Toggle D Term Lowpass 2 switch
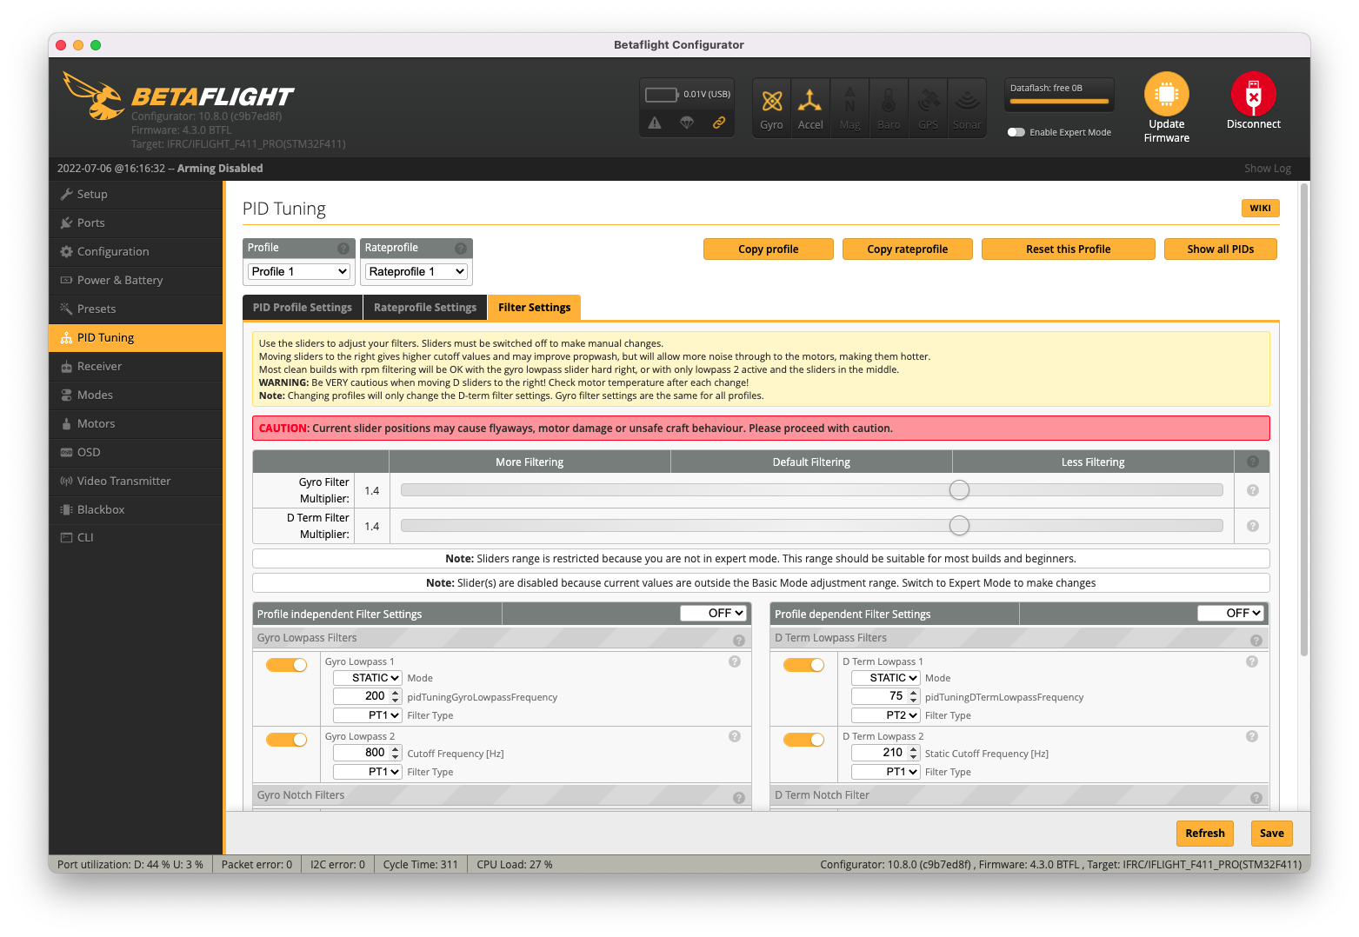 804,740
